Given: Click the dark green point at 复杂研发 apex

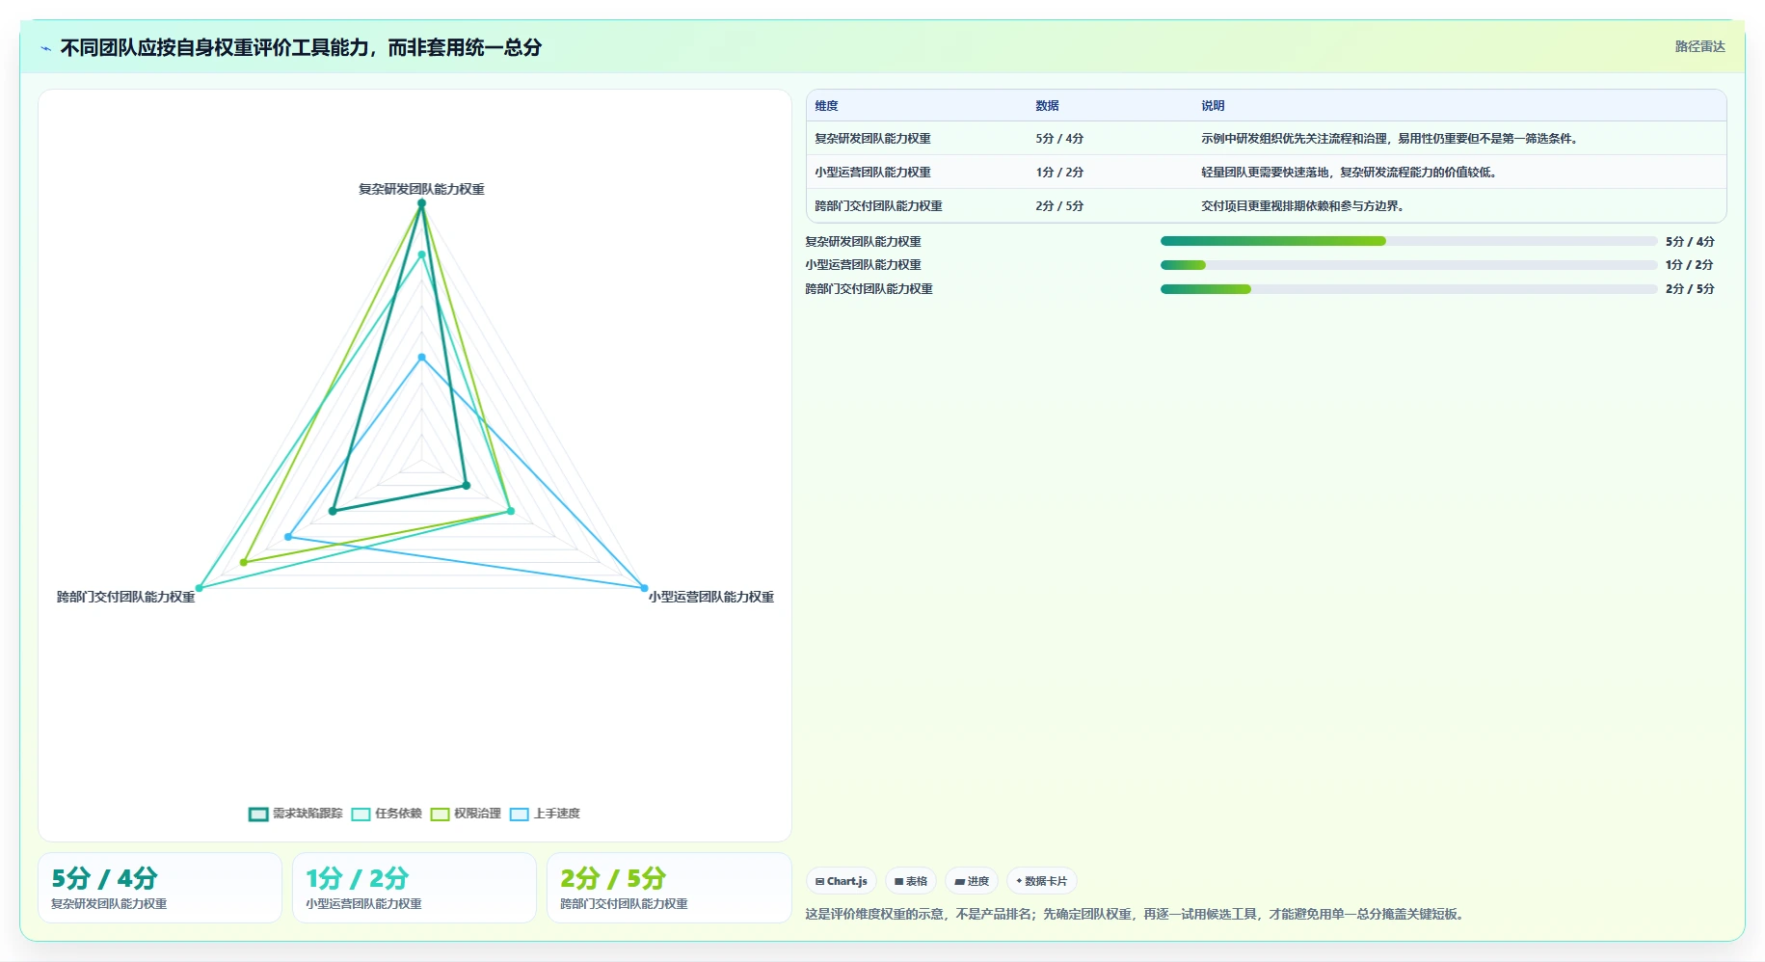Looking at the screenshot, I should point(421,203).
